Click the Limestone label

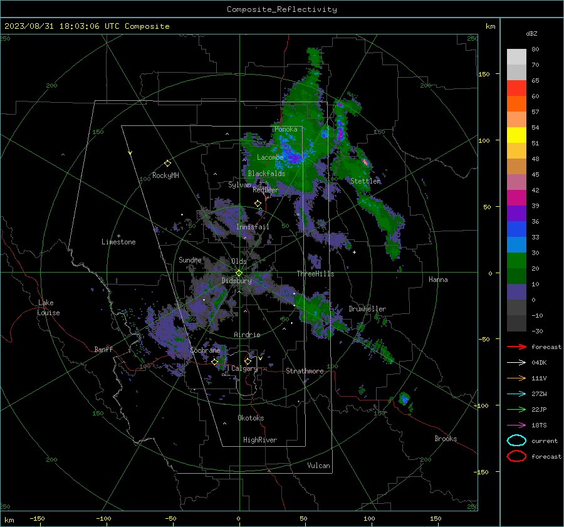[118, 242]
